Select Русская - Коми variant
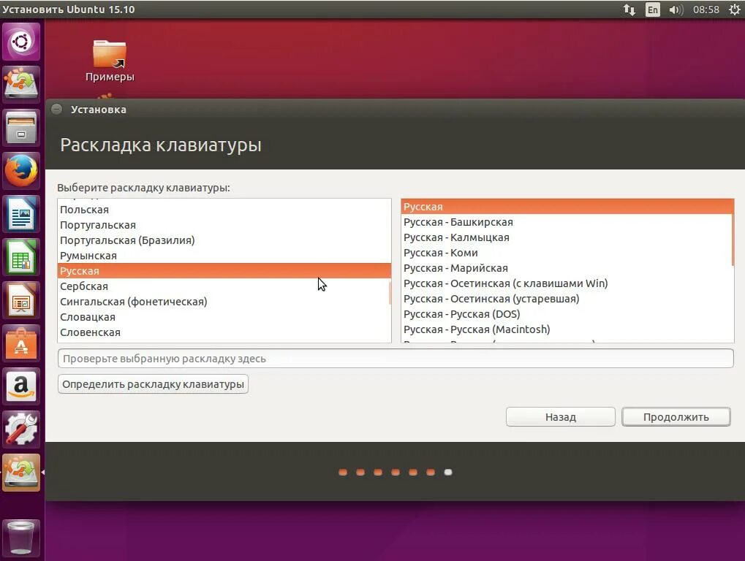Screen dimensions: 745x561 567,253
